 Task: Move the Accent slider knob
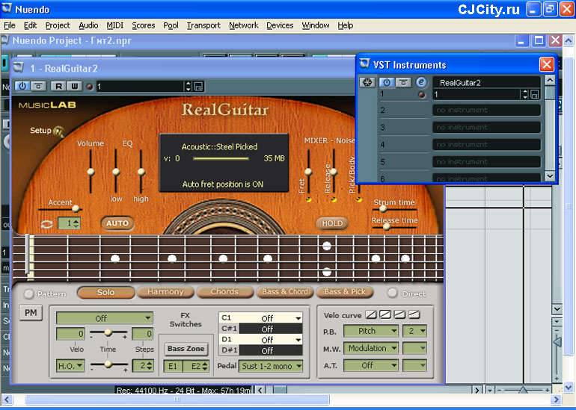pos(76,208)
